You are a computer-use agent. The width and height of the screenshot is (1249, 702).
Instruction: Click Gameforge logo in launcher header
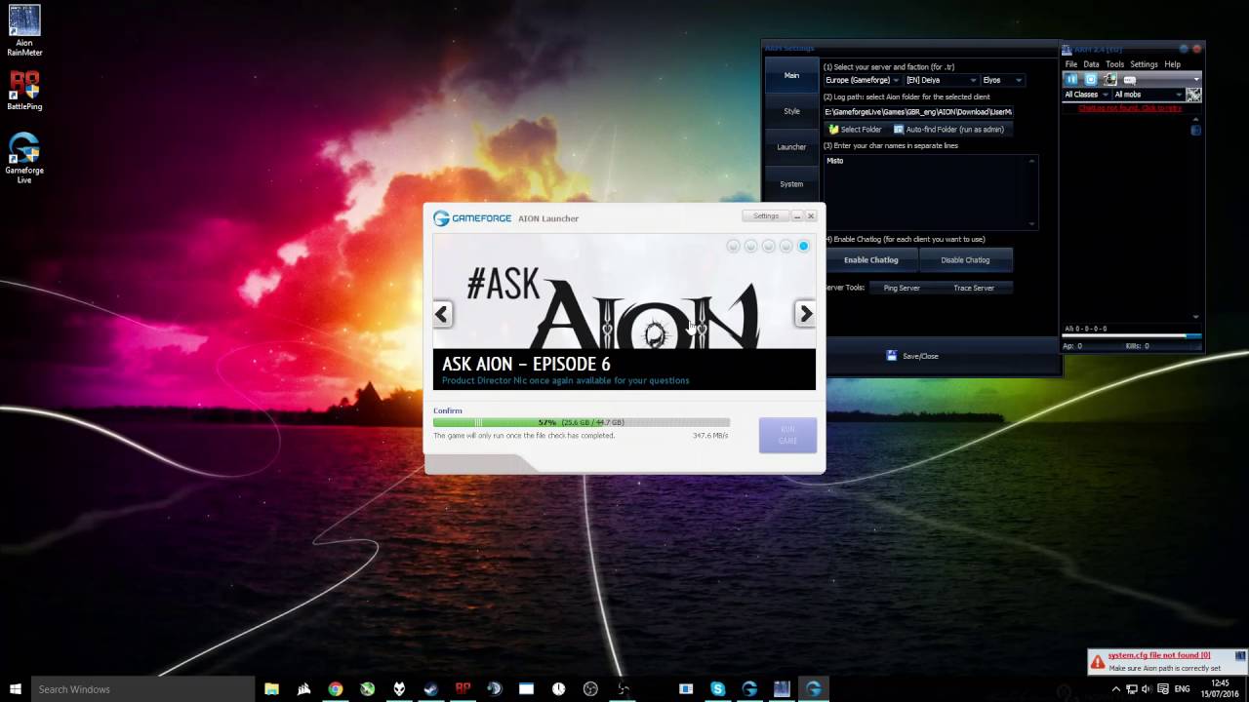[472, 218]
